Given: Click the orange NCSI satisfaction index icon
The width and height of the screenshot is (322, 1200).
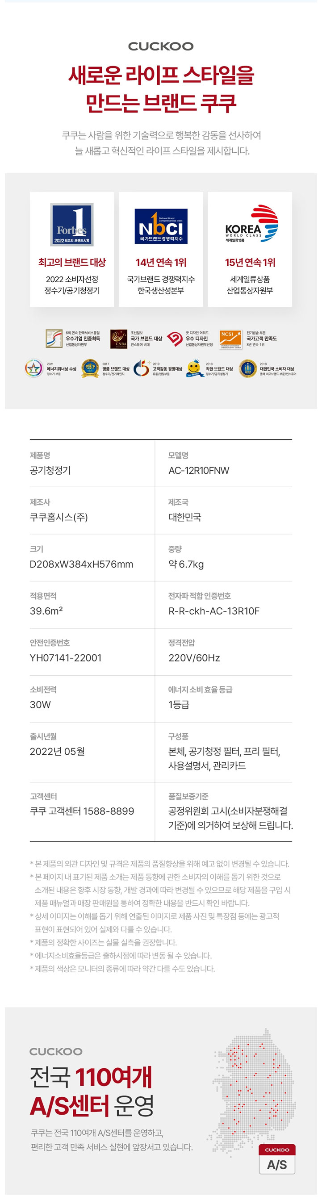Looking at the screenshot, I should click(230, 339).
